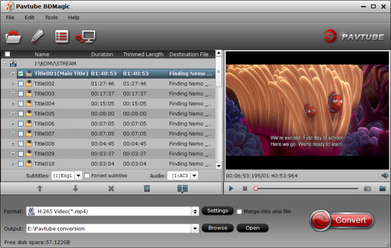Enable Merge into one file

tap(239, 211)
